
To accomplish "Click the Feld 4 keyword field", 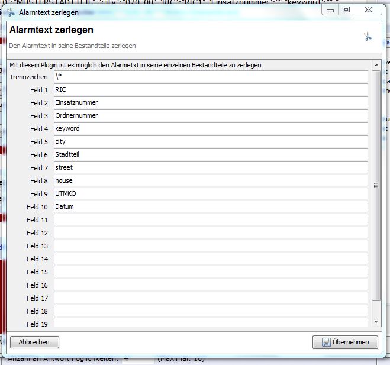I will pyautogui.click(x=211, y=129).
